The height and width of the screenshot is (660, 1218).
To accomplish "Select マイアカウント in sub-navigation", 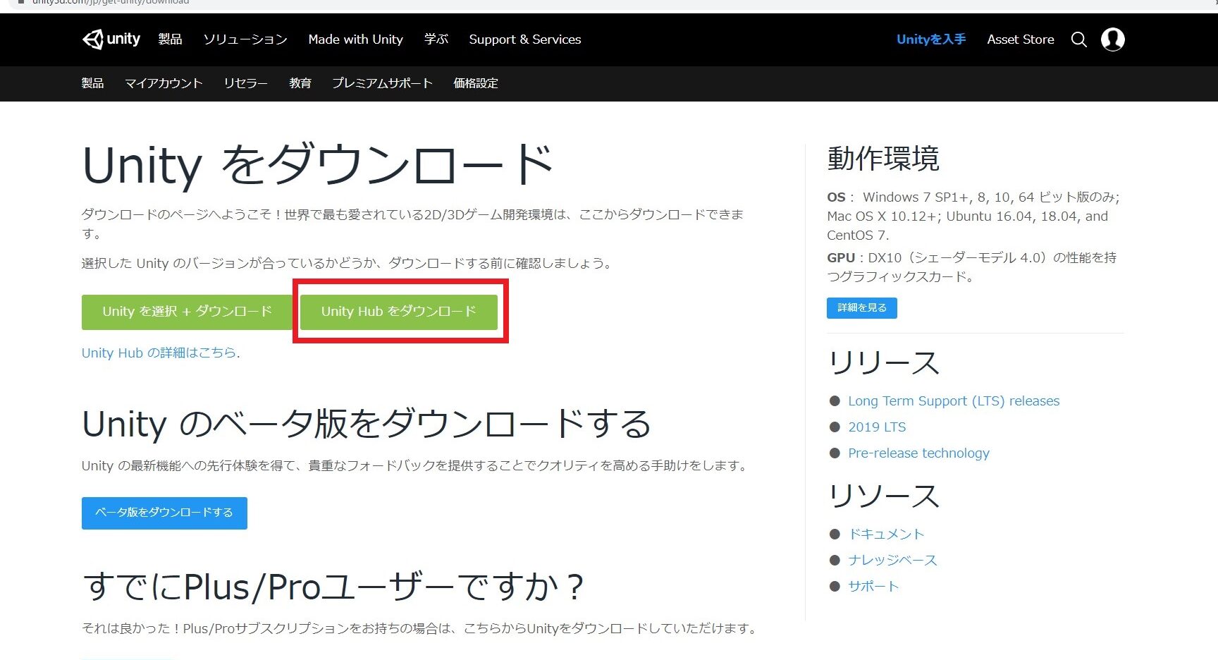I will coord(164,83).
